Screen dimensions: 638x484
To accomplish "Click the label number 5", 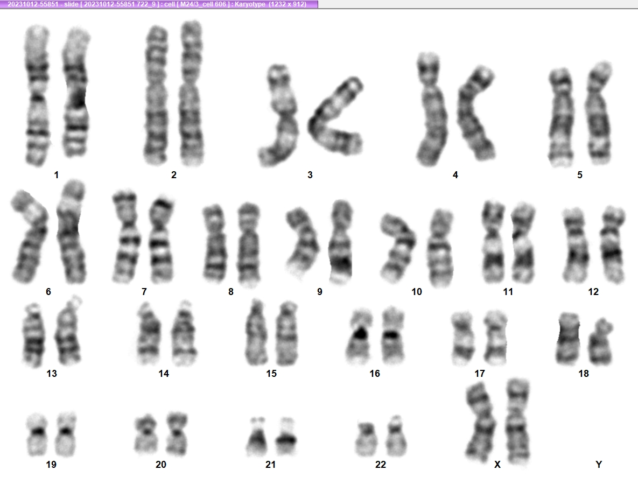I will point(580,175).
